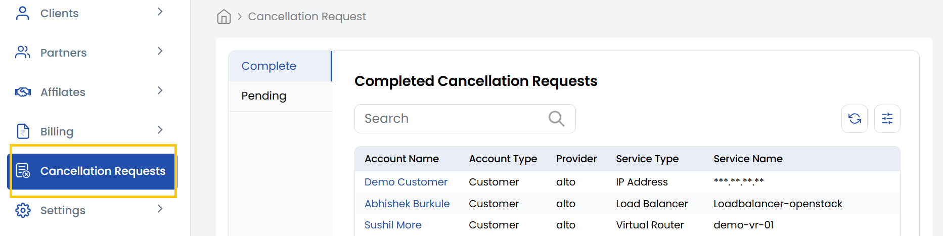943x236 pixels.
Task: Click the Load Balancer service type cell
Action: [x=652, y=204]
